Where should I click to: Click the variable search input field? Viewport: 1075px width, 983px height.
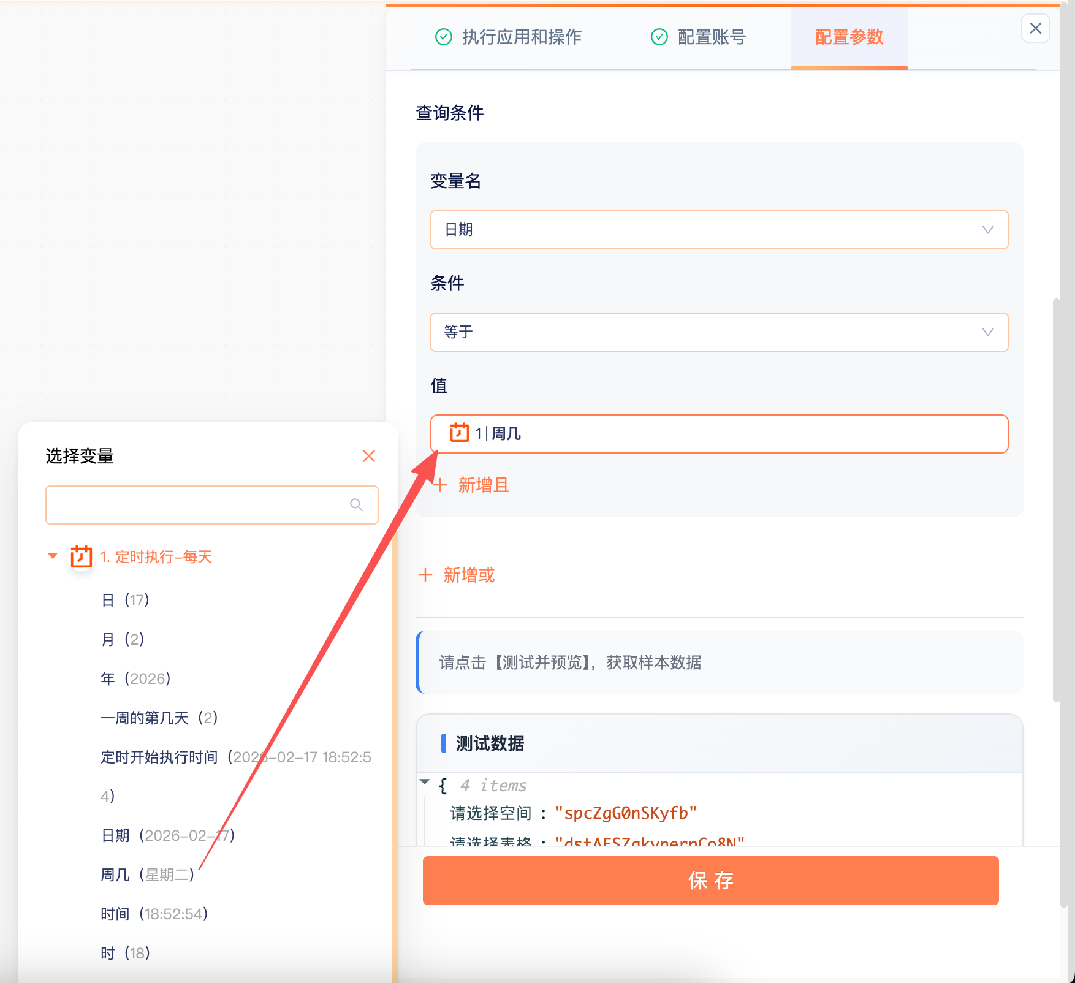pos(211,505)
